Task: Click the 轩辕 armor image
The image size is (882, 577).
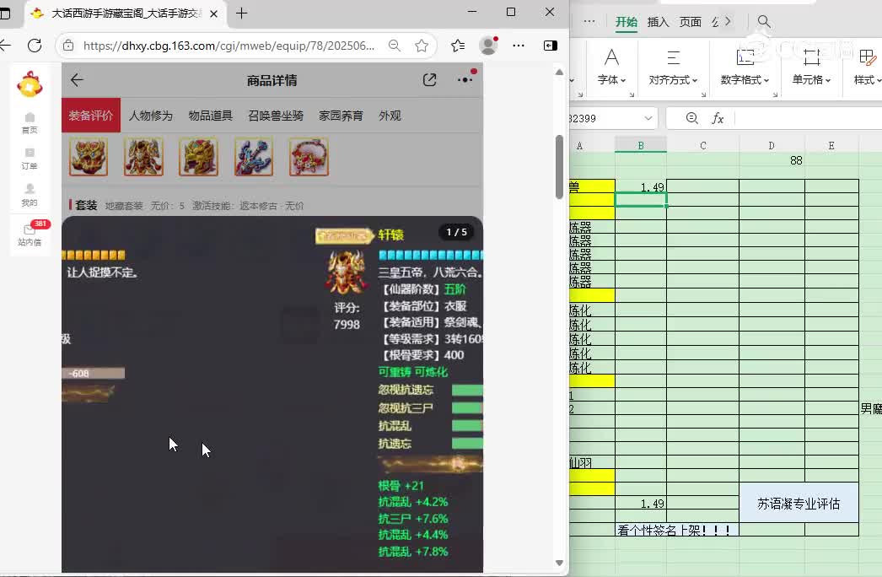Action: point(346,273)
